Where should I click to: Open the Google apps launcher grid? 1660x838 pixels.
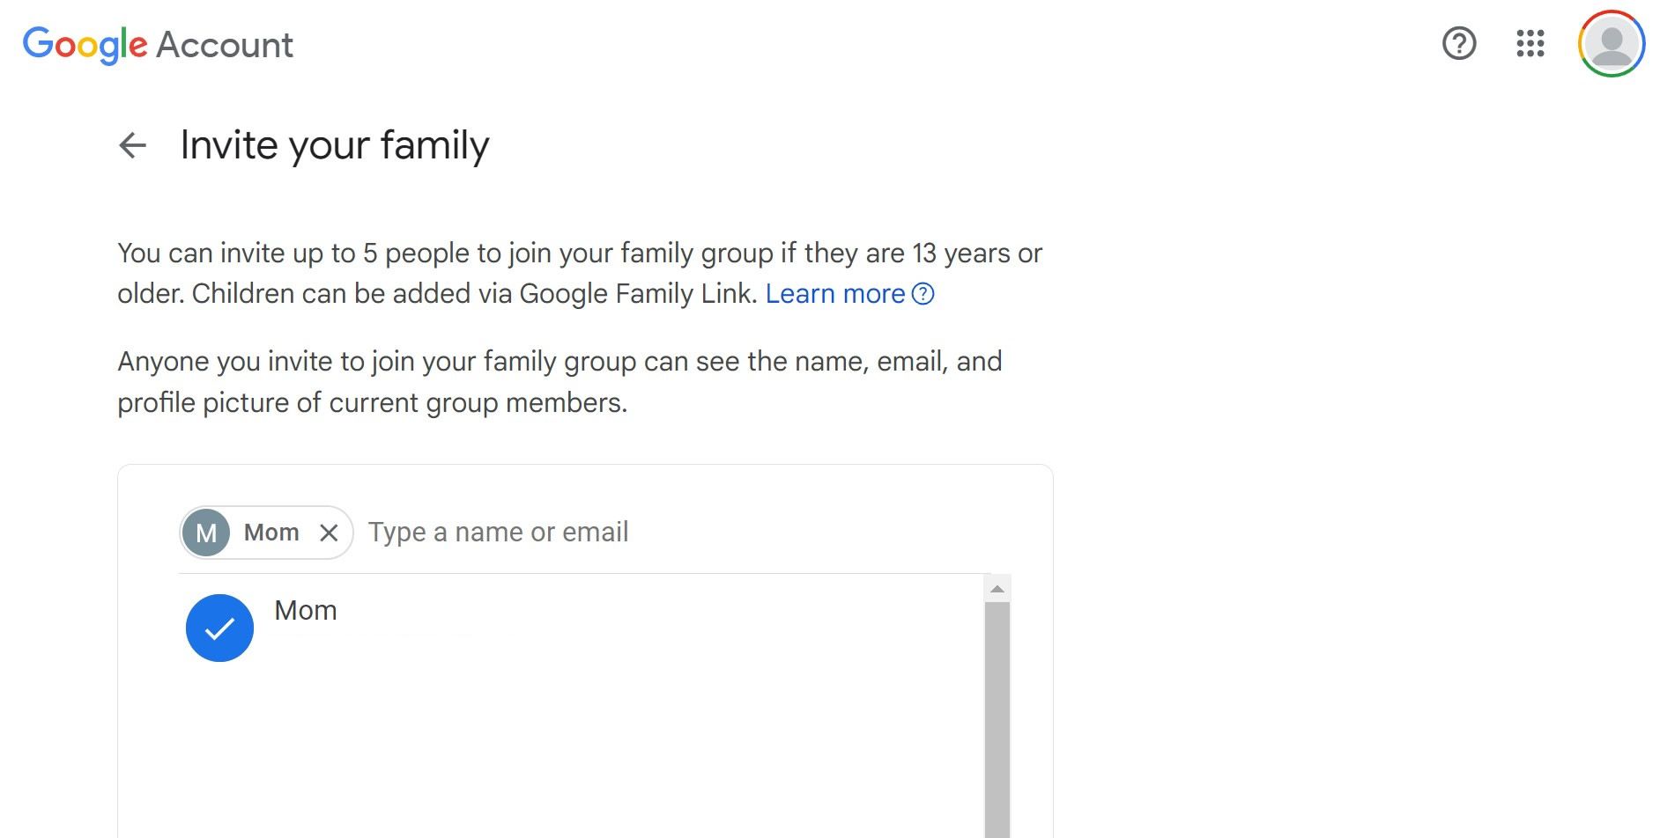tap(1530, 44)
